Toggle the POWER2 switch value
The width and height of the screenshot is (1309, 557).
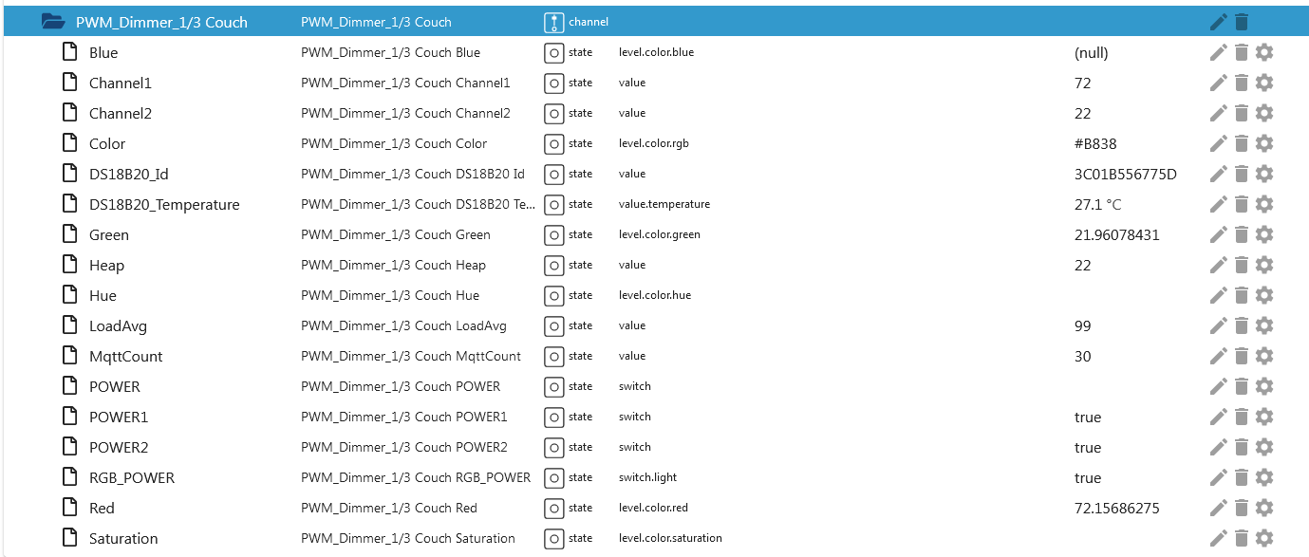pos(1088,448)
